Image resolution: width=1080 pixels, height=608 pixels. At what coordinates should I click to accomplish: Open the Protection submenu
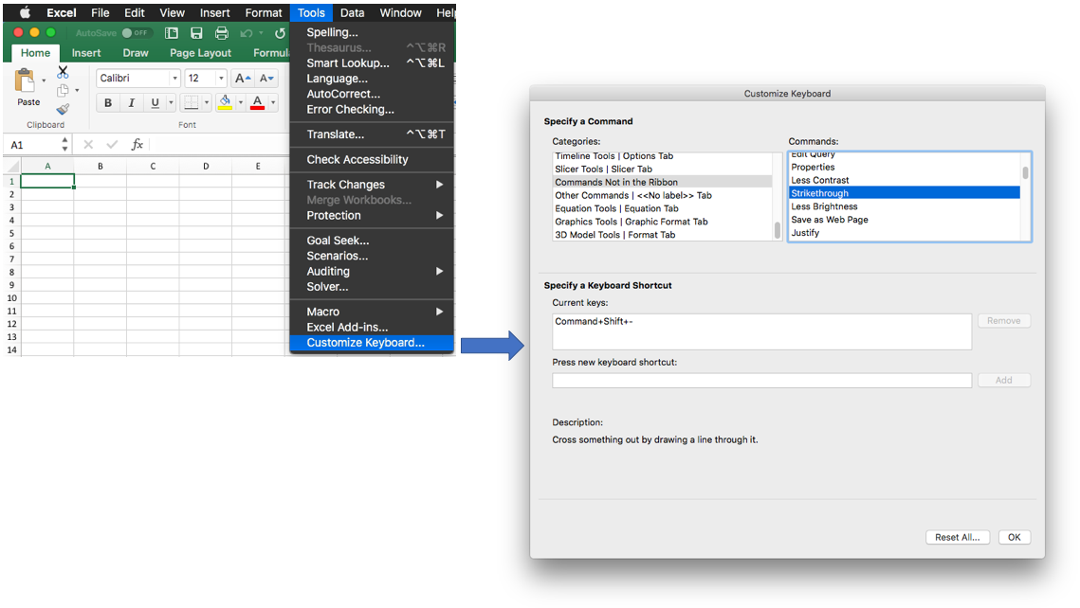pos(372,215)
